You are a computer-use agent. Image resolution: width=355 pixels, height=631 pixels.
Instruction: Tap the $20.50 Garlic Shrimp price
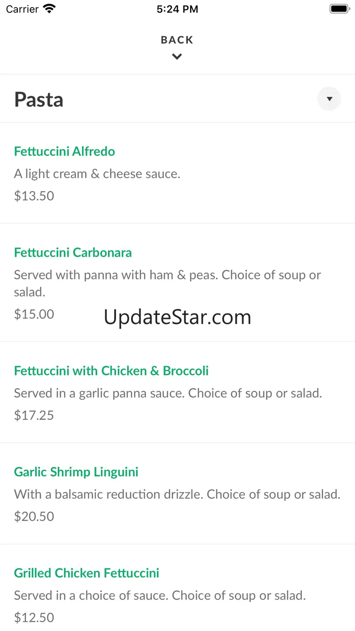point(34,516)
